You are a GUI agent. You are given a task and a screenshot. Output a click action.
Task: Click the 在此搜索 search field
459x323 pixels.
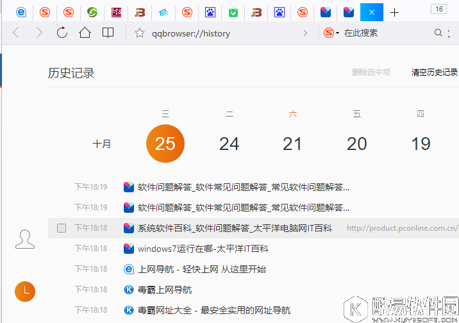pyautogui.click(x=361, y=33)
